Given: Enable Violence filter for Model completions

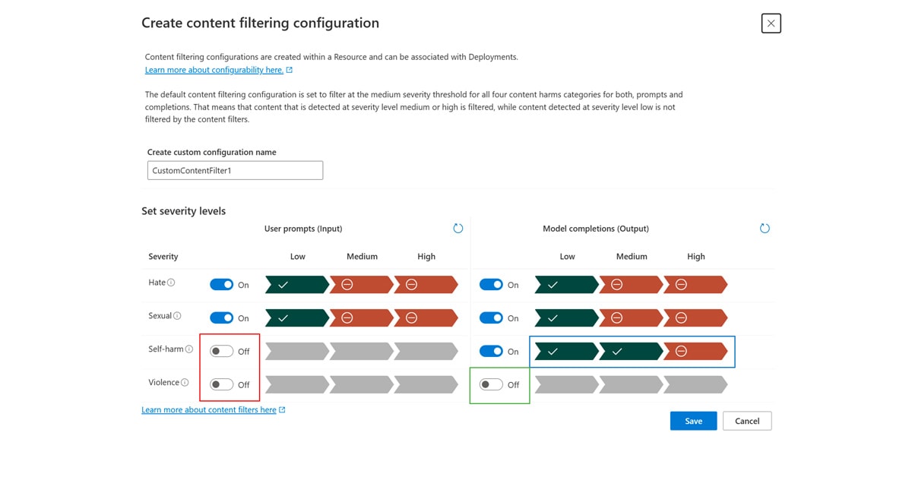Looking at the screenshot, I should pyautogui.click(x=491, y=384).
